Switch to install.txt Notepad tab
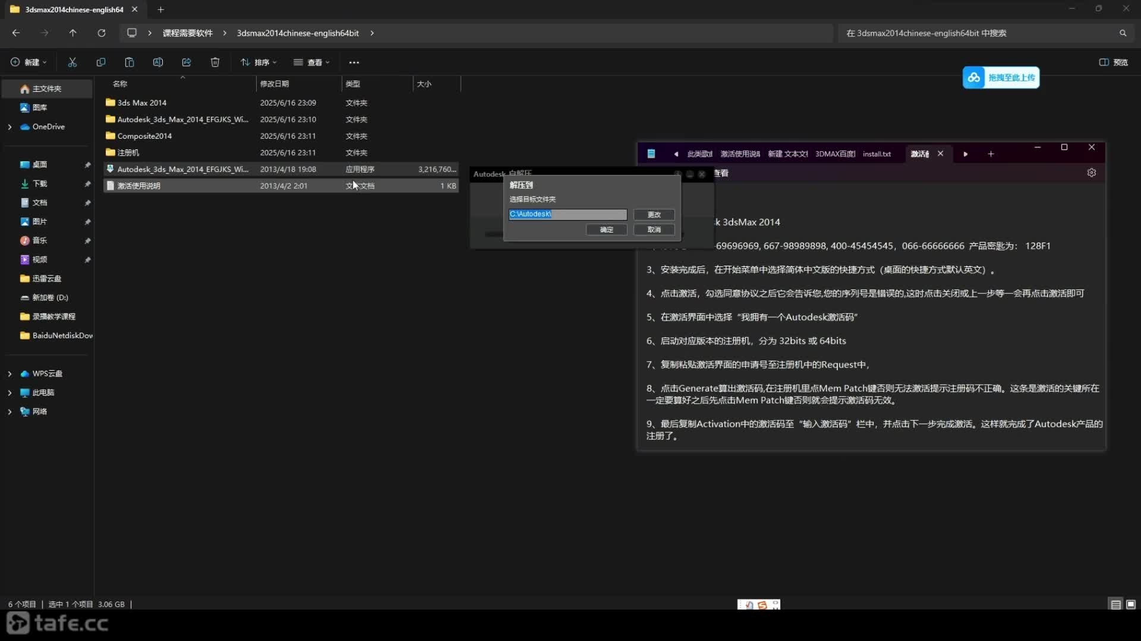 point(877,154)
